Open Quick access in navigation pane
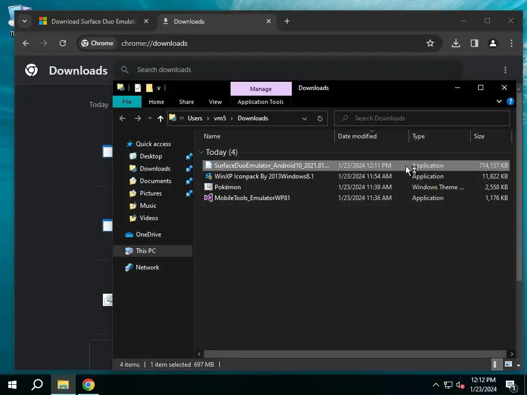 coord(153,144)
